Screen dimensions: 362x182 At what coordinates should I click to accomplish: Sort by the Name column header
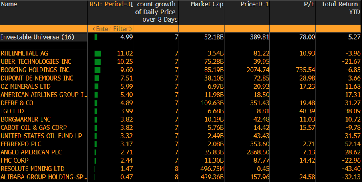[x=9, y=4]
